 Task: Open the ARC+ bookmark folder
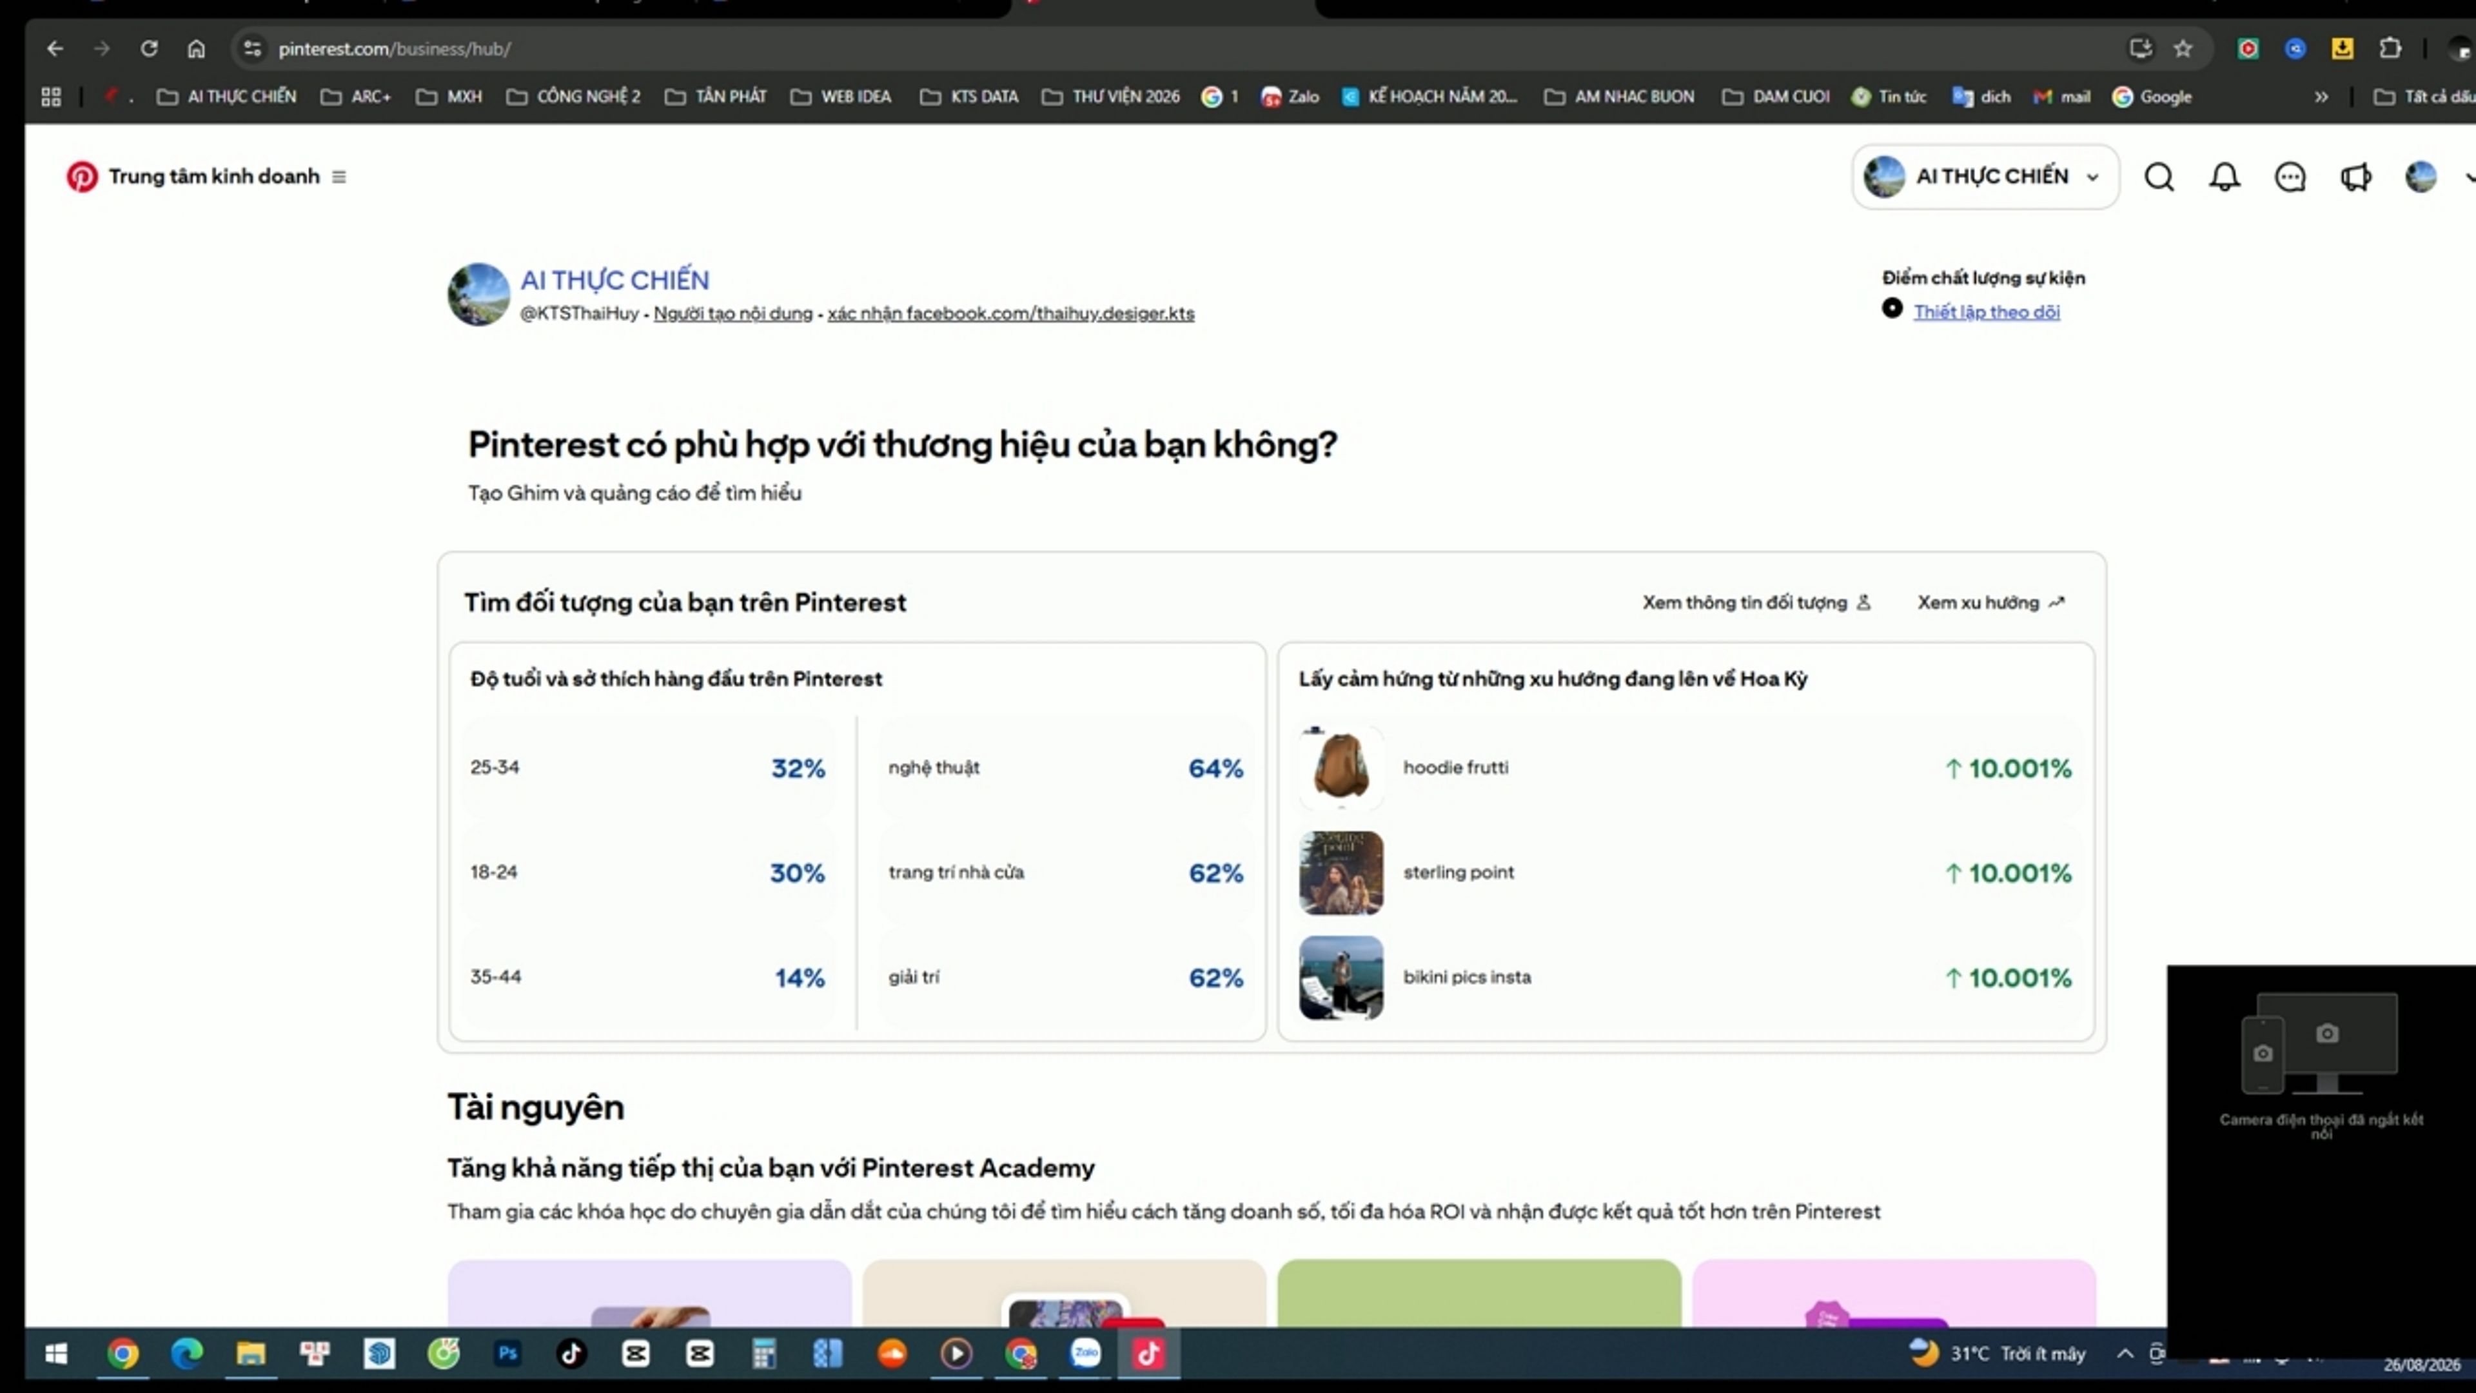click(x=356, y=96)
